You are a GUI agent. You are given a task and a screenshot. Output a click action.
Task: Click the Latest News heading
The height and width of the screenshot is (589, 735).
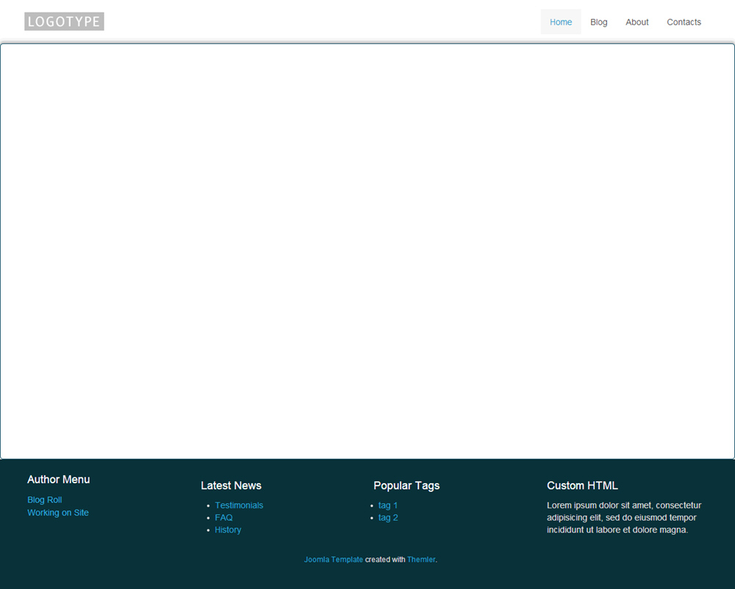(x=231, y=485)
